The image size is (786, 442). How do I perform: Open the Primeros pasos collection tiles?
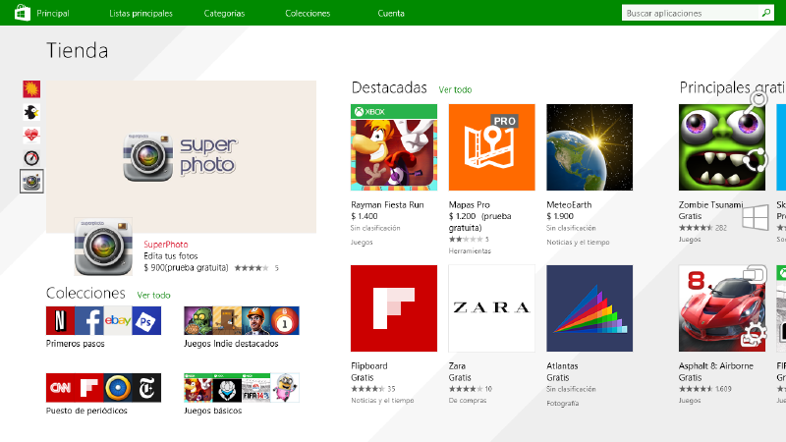coord(104,321)
